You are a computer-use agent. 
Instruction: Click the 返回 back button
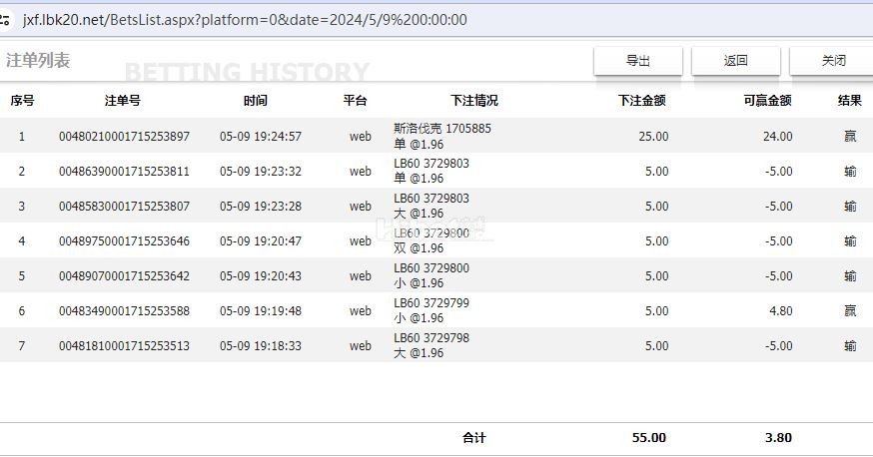(x=735, y=61)
